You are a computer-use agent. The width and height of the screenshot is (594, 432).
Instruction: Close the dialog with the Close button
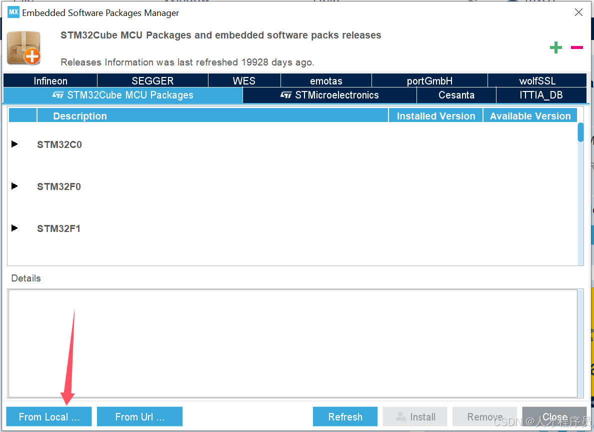554,416
